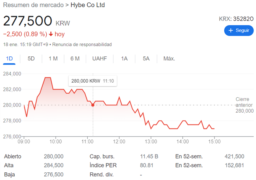
Task: Select the UAHF year-to-date tab
Action: [x=100, y=58]
